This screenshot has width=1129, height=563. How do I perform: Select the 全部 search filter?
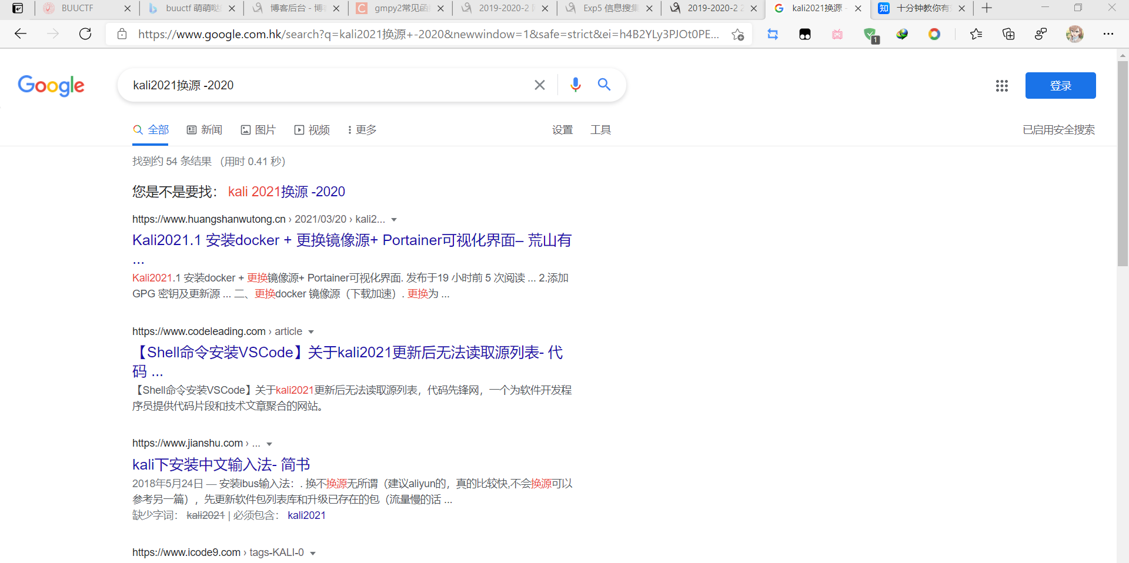point(151,130)
